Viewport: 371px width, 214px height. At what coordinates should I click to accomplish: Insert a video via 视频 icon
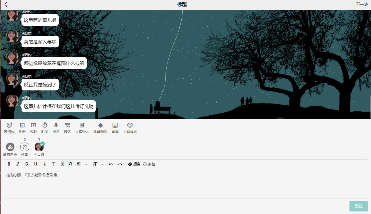click(x=33, y=127)
